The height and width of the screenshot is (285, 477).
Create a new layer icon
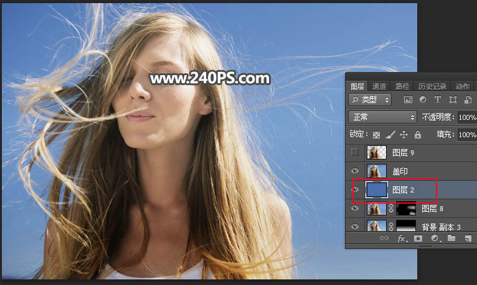(x=468, y=238)
